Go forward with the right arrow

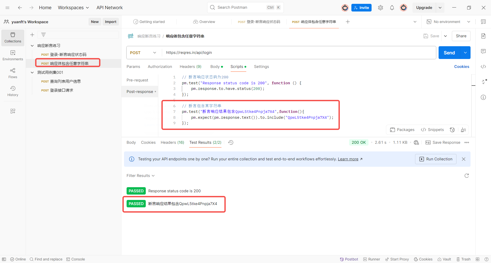[x=31, y=8]
